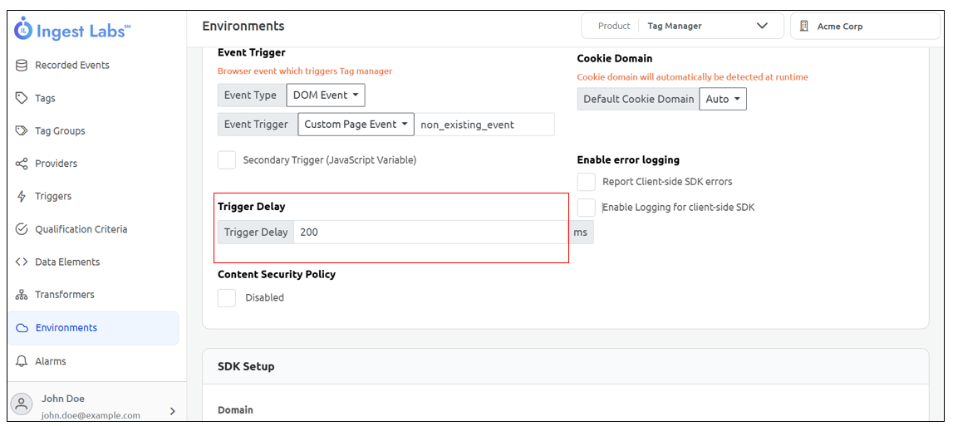The height and width of the screenshot is (426, 953).
Task: Open the DOM Event type dropdown
Action: (326, 95)
